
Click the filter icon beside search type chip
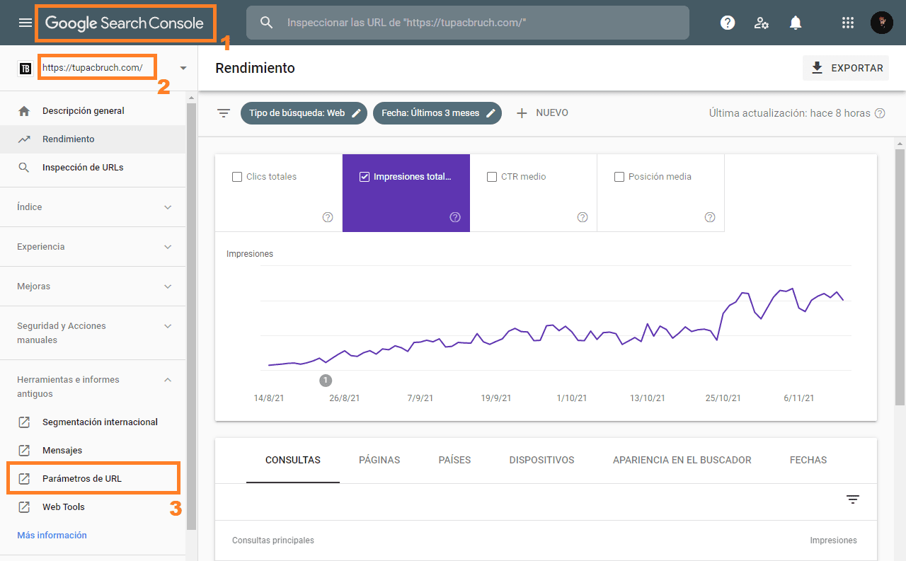[x=224, y=113]
